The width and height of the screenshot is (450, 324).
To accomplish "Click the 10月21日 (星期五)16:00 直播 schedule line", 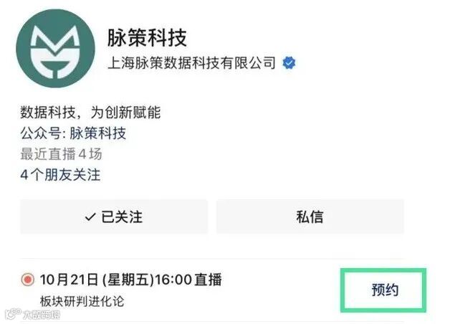I will point(131,280).
